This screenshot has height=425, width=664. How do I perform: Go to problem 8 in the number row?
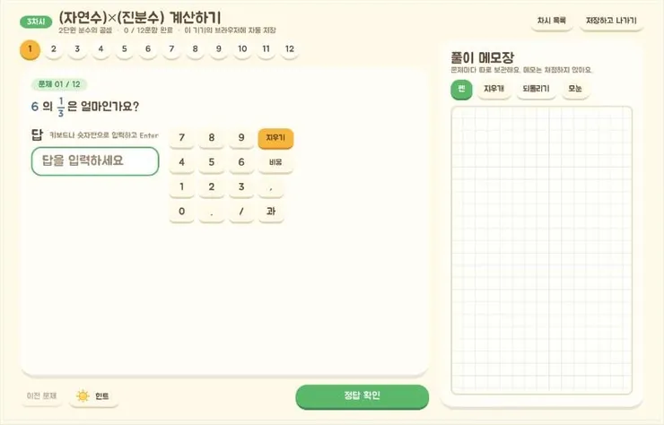coord(196,49)
